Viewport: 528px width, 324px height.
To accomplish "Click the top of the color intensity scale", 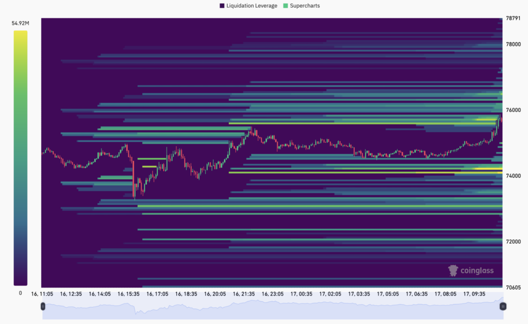I will pyautogui.click(x=21, y=32).
